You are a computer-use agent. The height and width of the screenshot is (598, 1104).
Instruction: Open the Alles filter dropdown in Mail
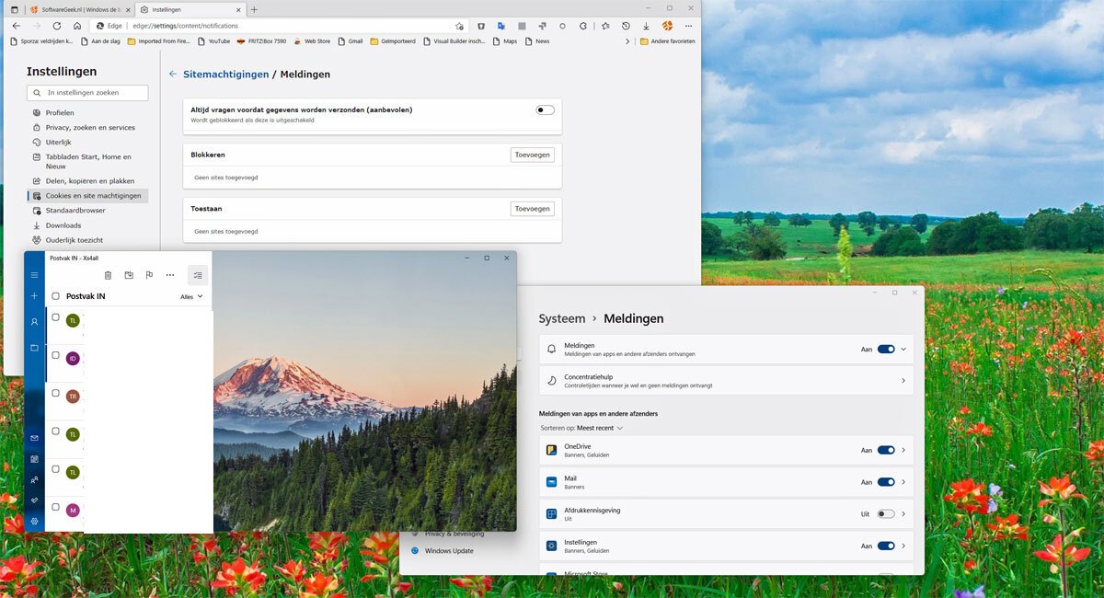tap(191, 296)
